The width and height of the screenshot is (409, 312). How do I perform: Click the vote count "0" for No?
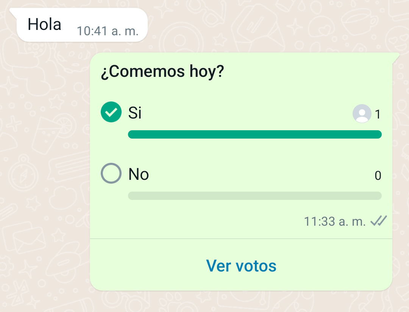[x=378, y=176]
